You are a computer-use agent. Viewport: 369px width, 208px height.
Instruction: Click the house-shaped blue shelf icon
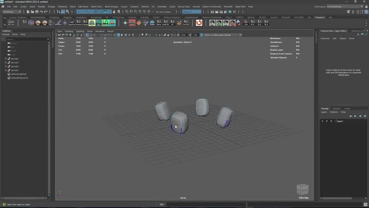(x=152, y=23)
